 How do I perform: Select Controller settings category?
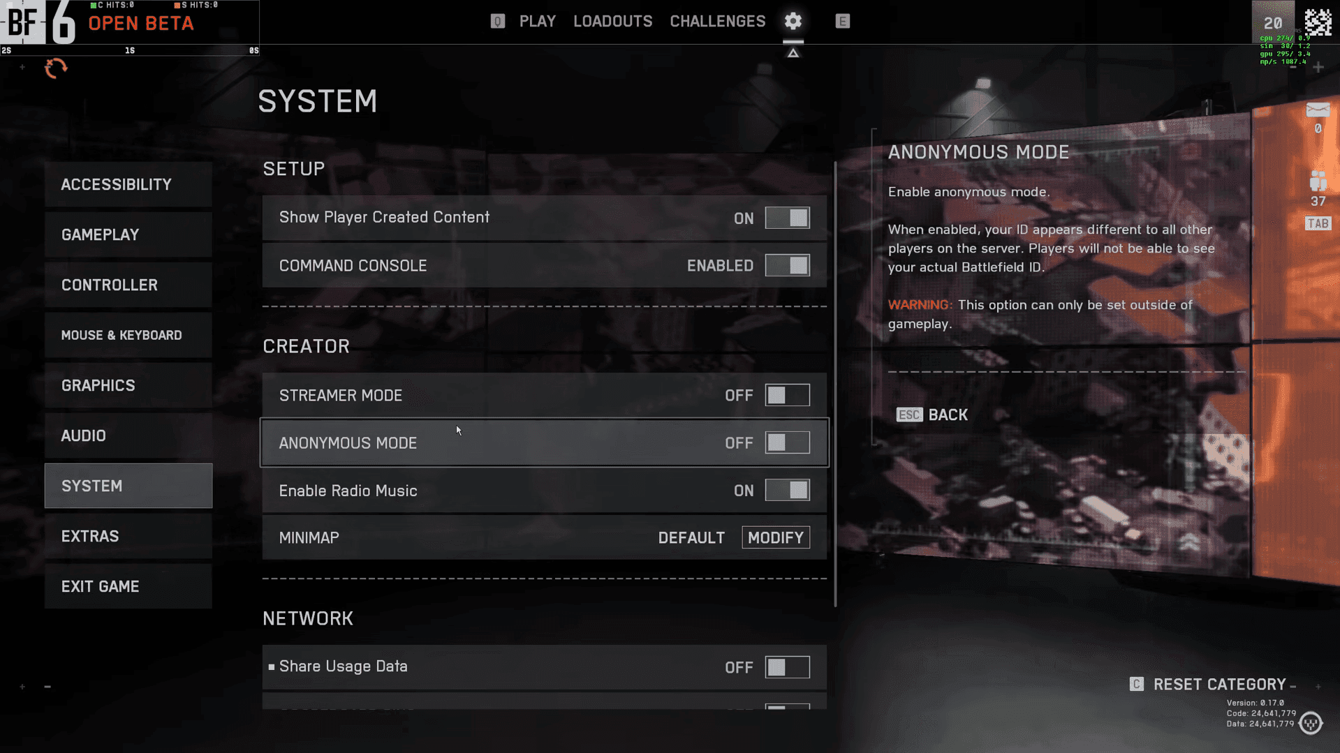[x=128, y=285]
